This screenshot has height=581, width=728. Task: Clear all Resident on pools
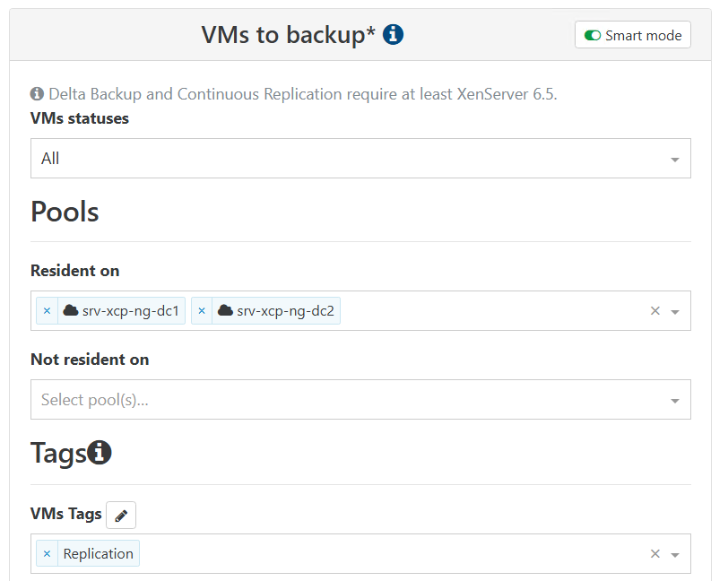(x=654, y=311)
